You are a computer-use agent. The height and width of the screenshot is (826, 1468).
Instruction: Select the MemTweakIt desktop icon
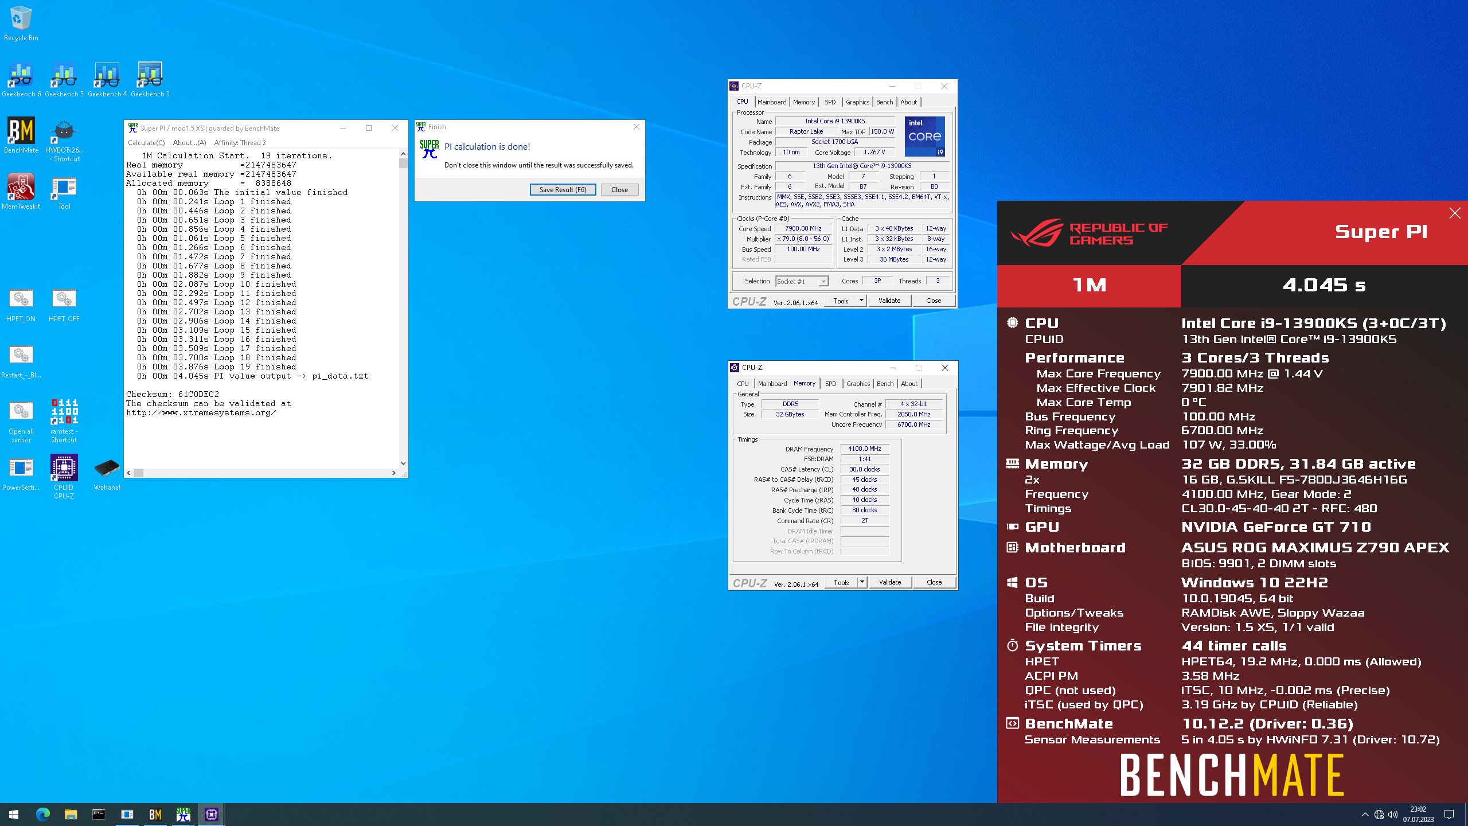(x=21, y=192)
